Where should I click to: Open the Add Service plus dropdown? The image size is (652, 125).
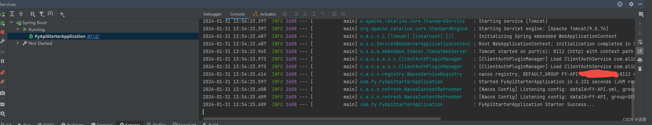click(x=62, y=14)
